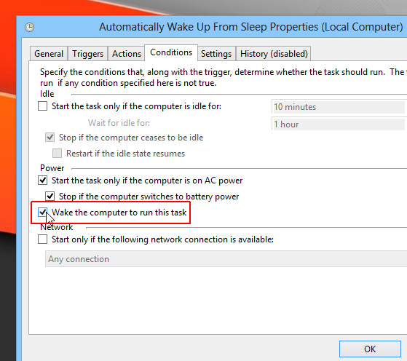The width and height of the screenshot is (407, 361).
Task: Enable start only if network connection available
Action: coord(42,239)
